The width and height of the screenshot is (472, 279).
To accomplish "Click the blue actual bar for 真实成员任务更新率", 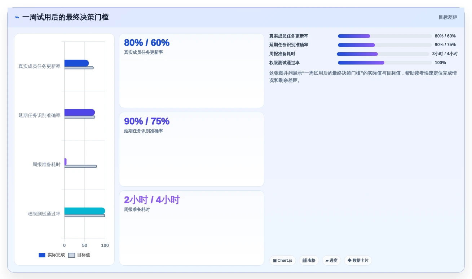I will pos(76,63).
